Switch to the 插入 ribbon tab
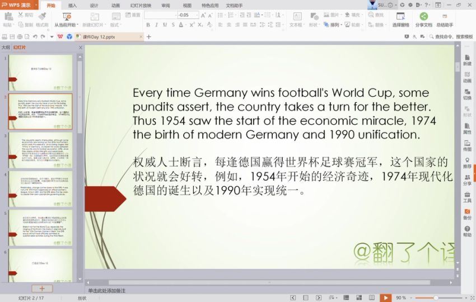This screenshot has width=476, height=302. coord(73,5)
